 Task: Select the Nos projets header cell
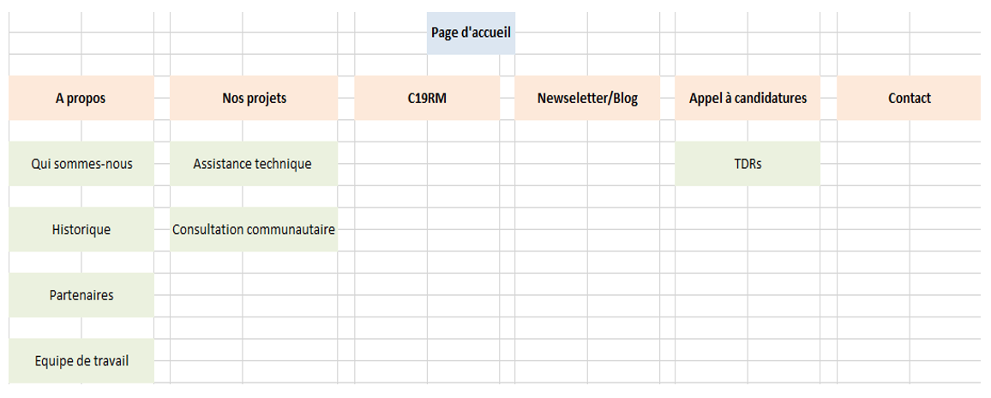point(254,98)
